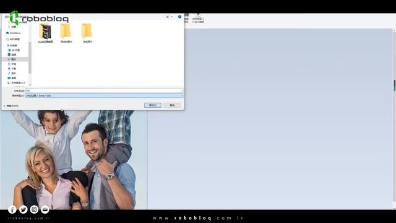The width and height of the screenshot is (396, 223).
Task: Click the Cancel button in the dialog
Action: pos(172,105)
